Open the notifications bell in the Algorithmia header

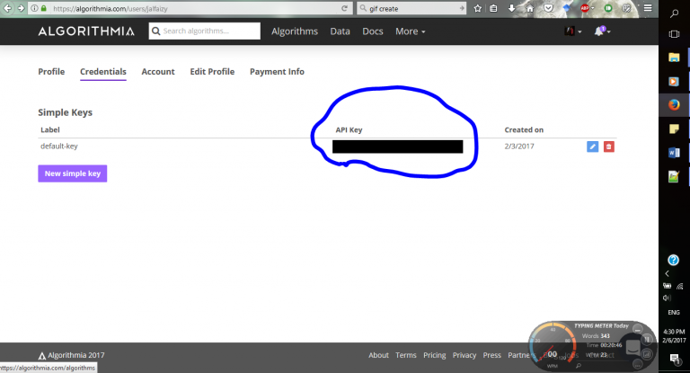pyautogui.click(x=600, y=31)
